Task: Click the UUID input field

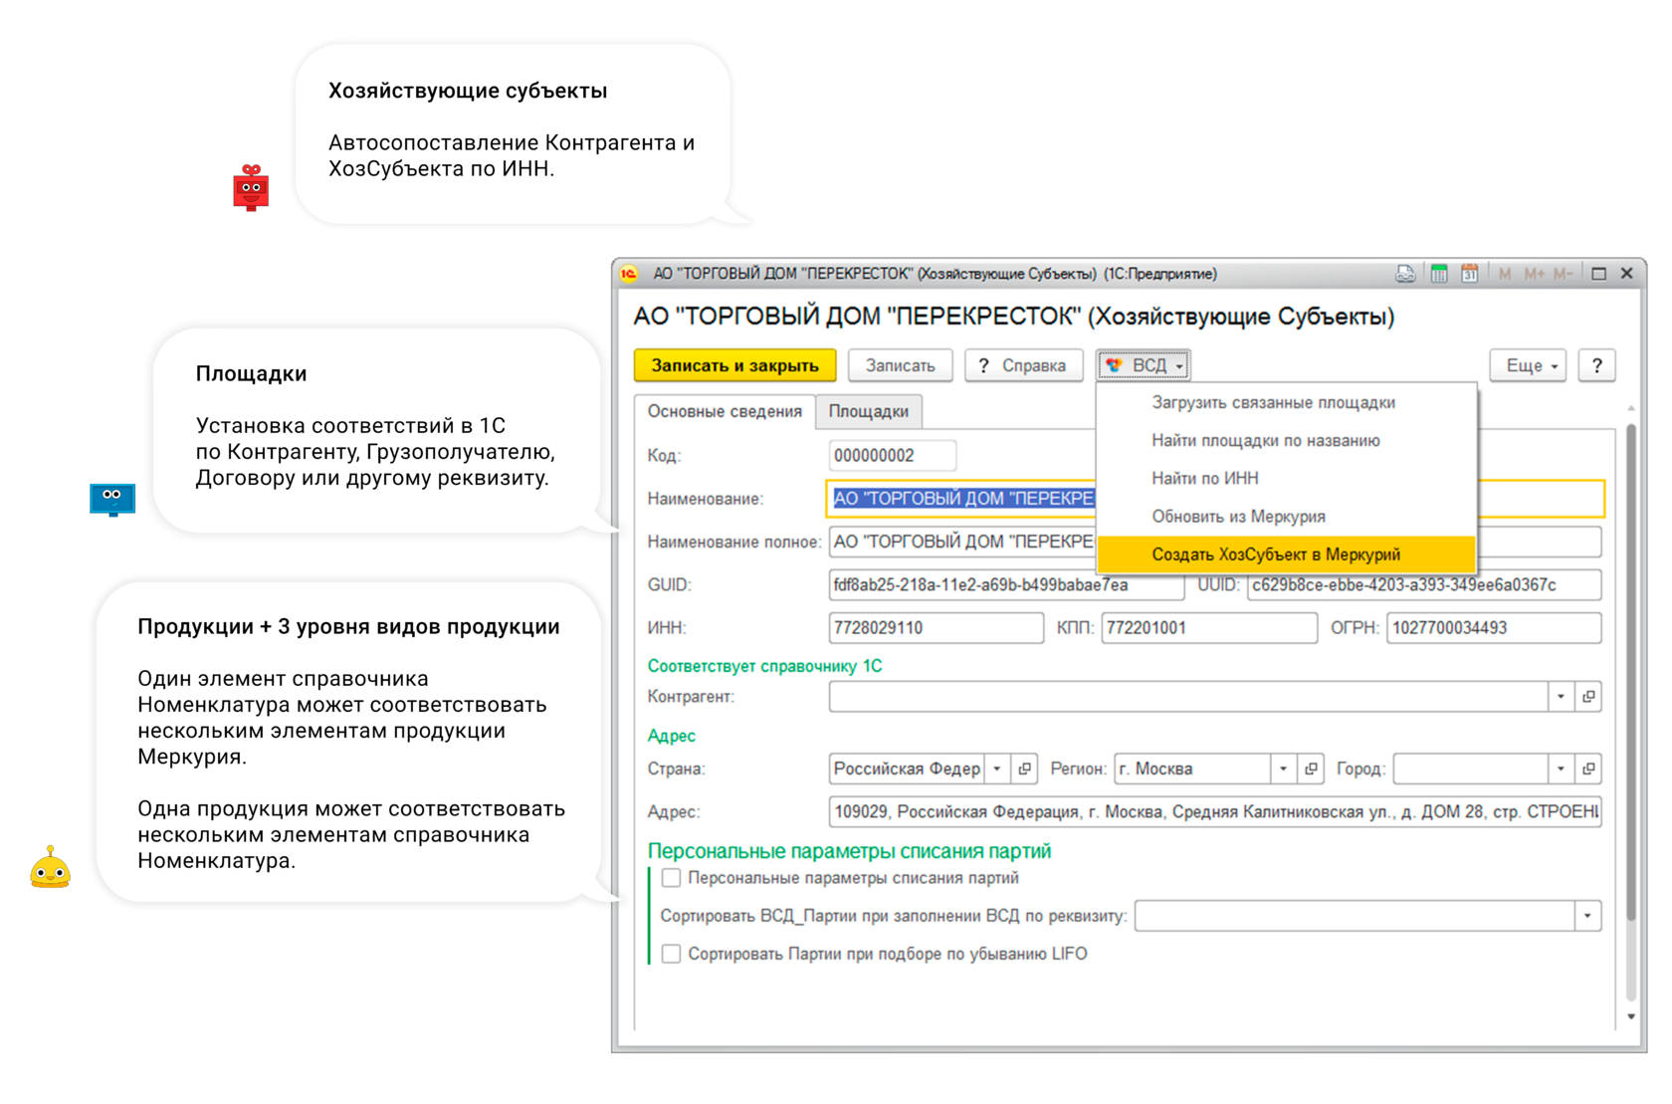Action: (1424, 585)
